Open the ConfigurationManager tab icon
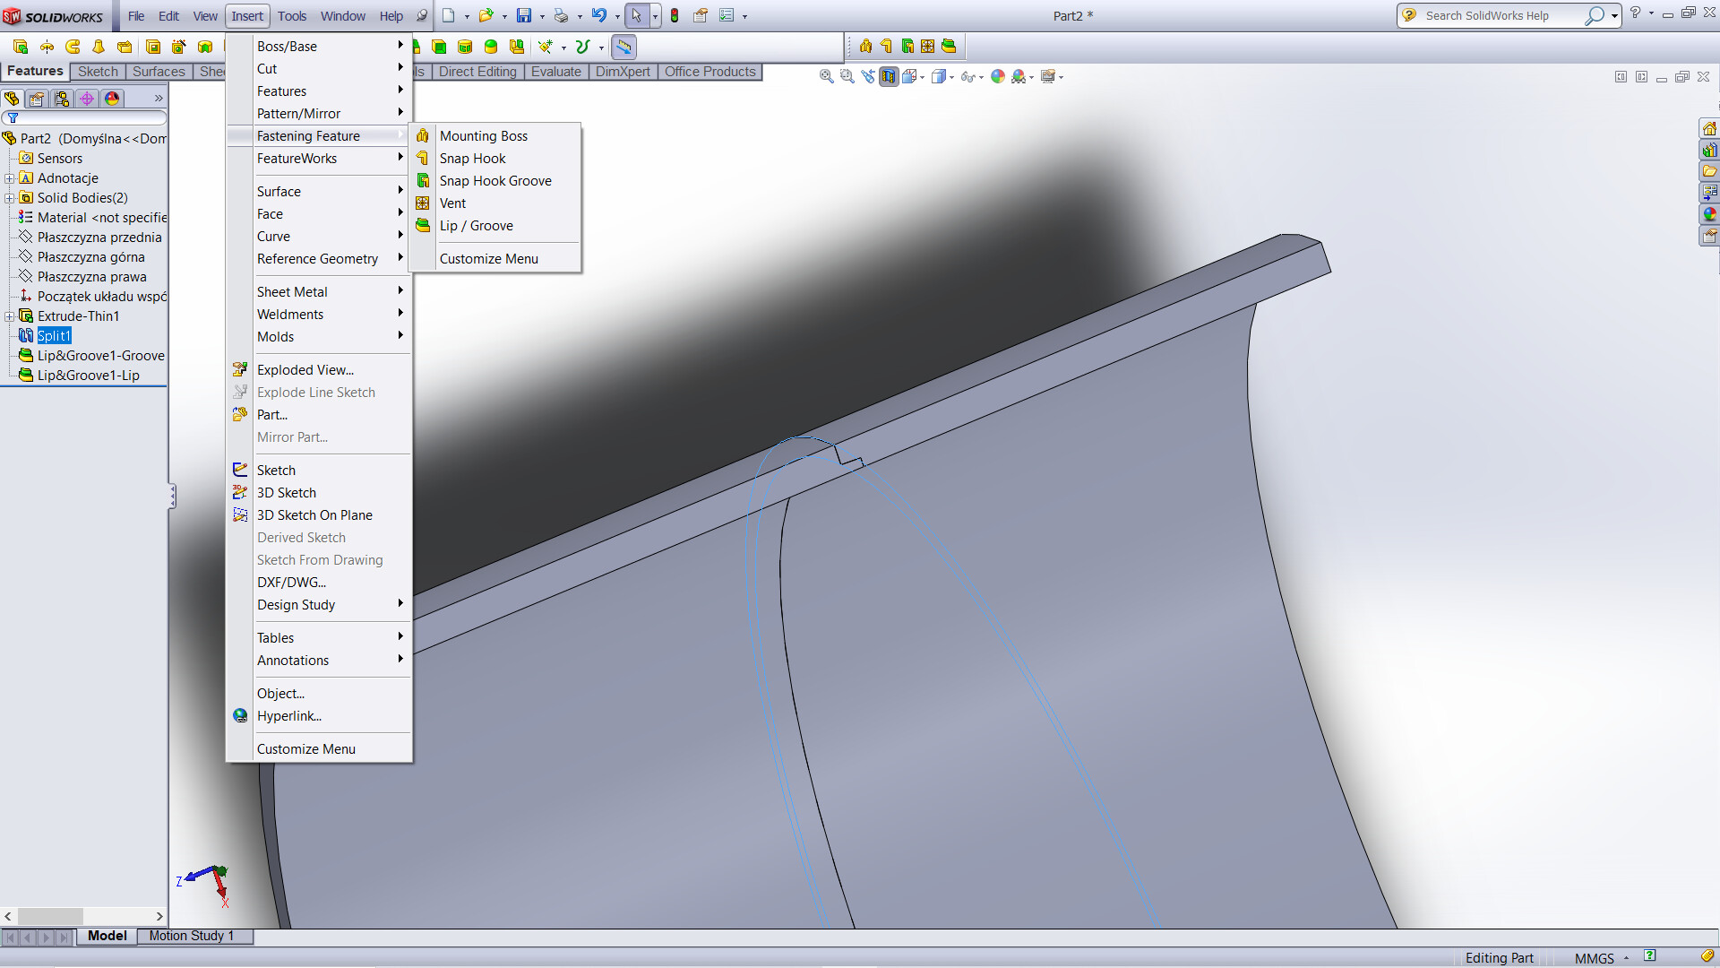Screen dimensions: 1720x968 coord(62,99)
